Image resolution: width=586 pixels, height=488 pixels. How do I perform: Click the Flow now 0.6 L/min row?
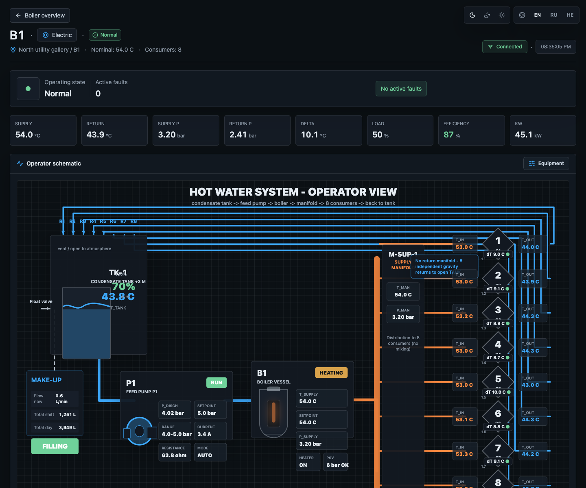pyautogui.click(x=55, y=399)
